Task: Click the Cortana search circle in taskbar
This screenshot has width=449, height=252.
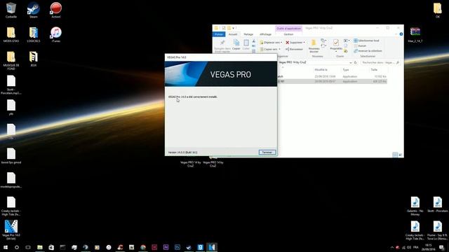Action: point(17,247)
